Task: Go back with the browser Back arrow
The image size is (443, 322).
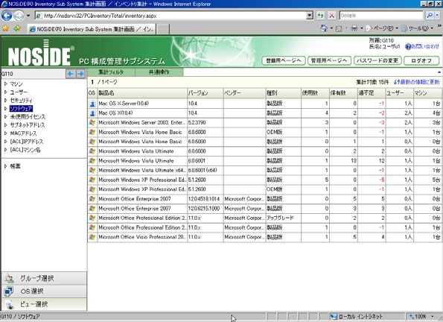Action: [x=7, y=16]
